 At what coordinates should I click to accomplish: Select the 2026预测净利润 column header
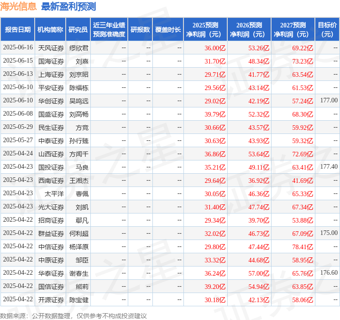[249, 30]
